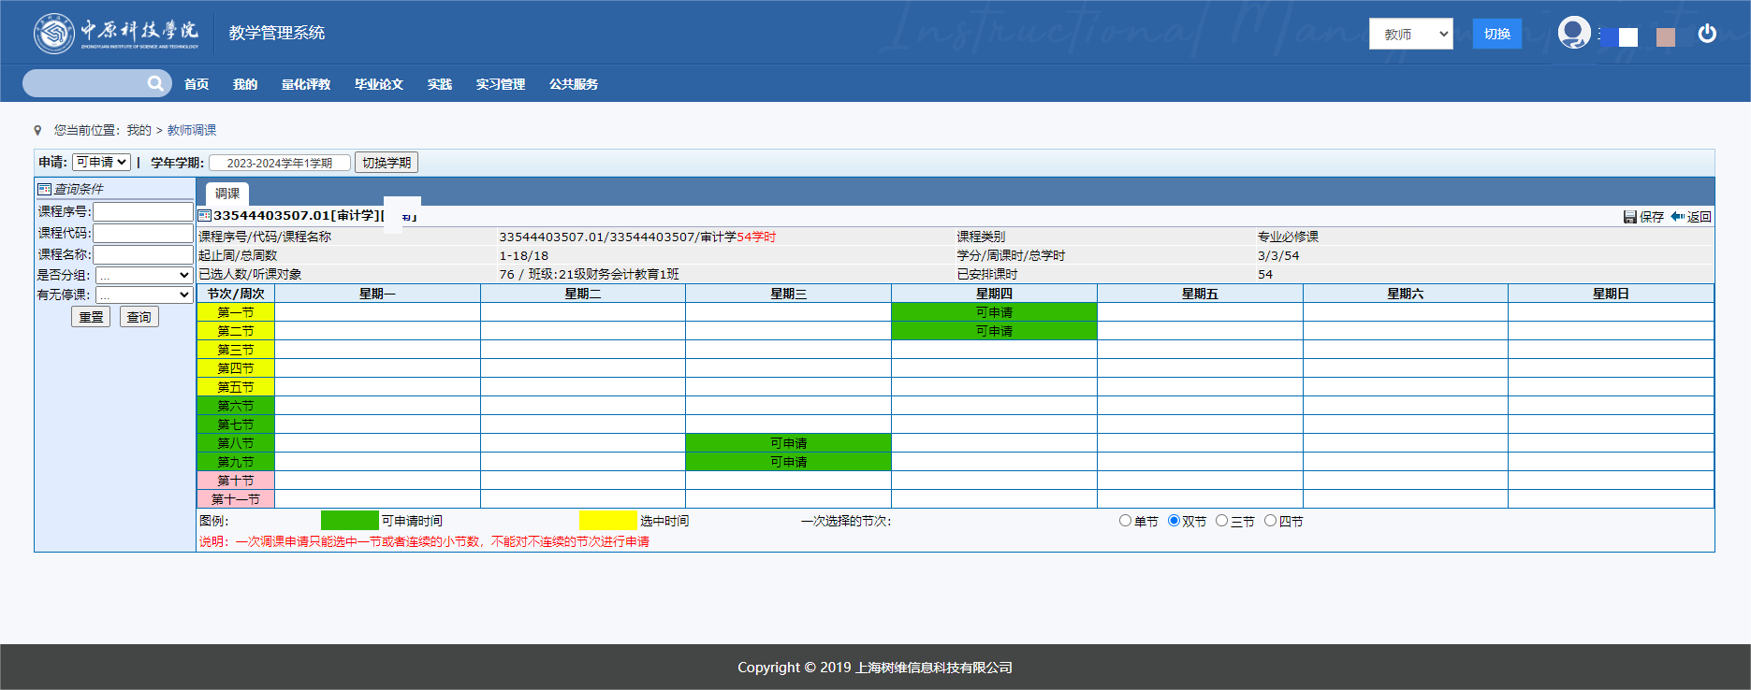Open the 教师 role dropdown
Viewport: 1751px width, 690px height.
click(x=1410, y=34)
